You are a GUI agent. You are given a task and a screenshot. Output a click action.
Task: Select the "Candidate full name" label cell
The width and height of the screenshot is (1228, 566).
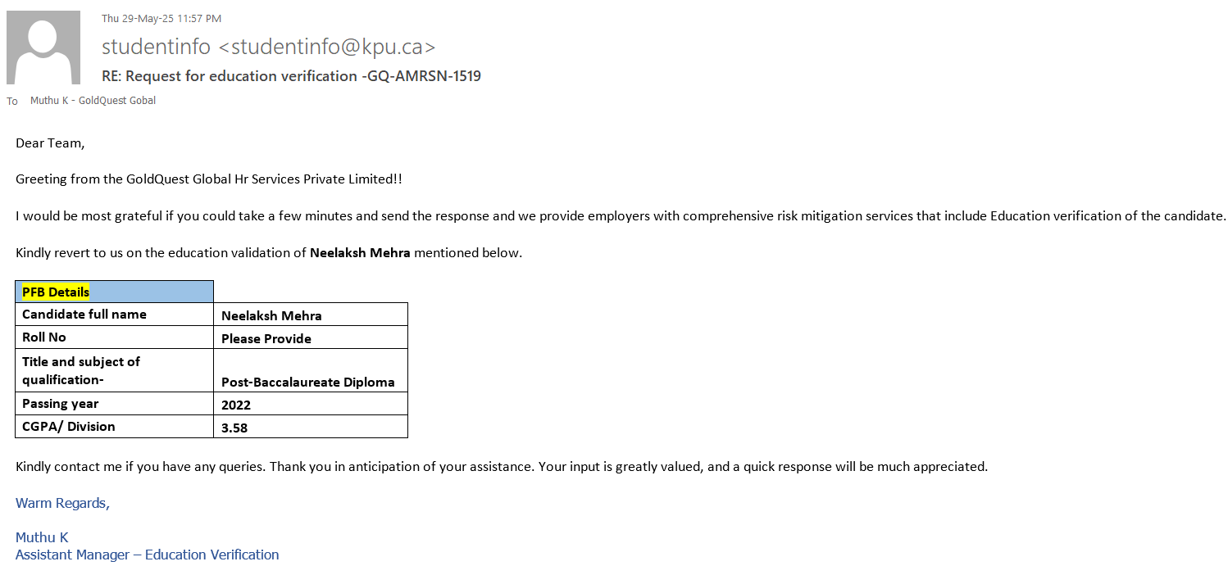[x=84, y=315]
